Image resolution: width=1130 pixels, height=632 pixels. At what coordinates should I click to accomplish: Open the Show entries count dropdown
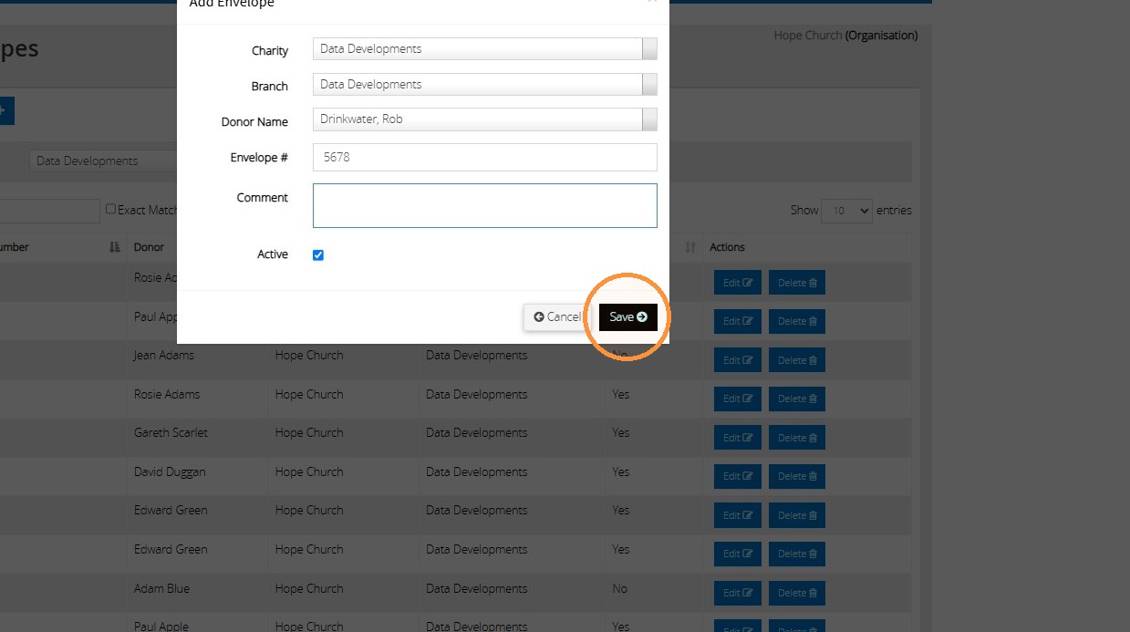tap(846, 211)
